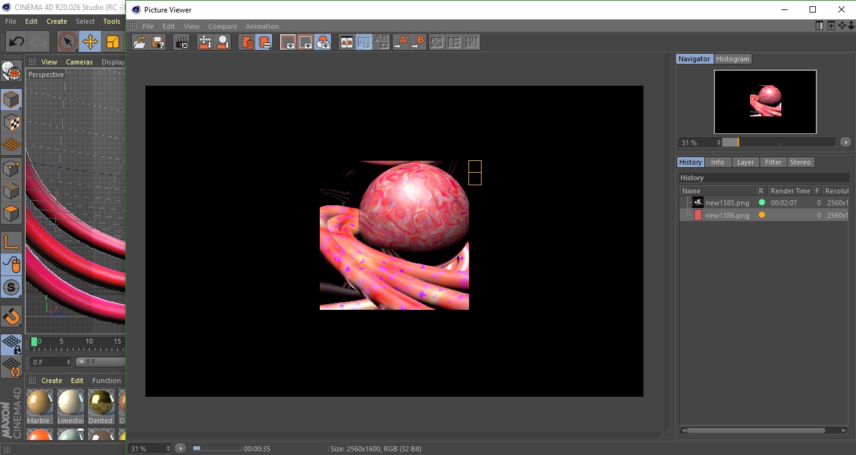Click the green render dot for new1385.png

click(762, 202)
